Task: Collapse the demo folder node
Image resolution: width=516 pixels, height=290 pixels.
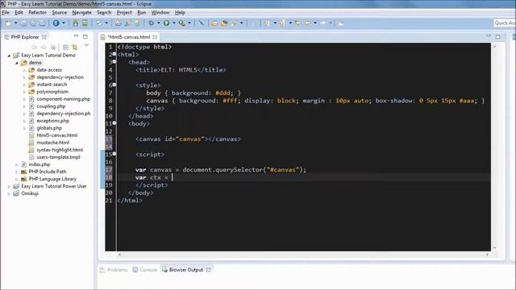Action: point(16,63)
